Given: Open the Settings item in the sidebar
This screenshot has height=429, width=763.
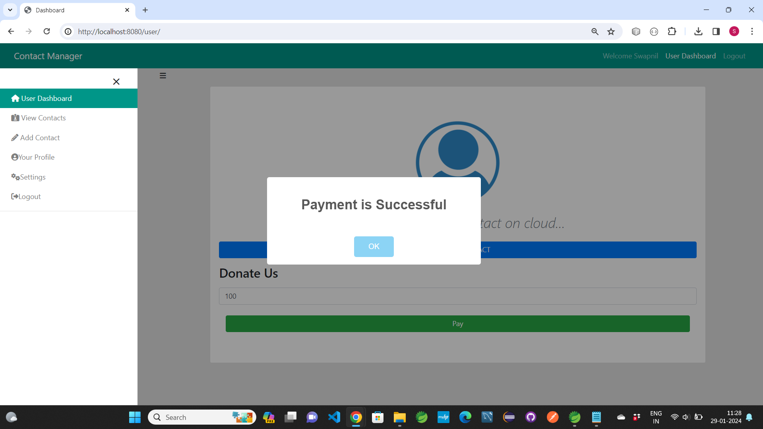Looking at the screenshot, I should click(x=33, y=177).
